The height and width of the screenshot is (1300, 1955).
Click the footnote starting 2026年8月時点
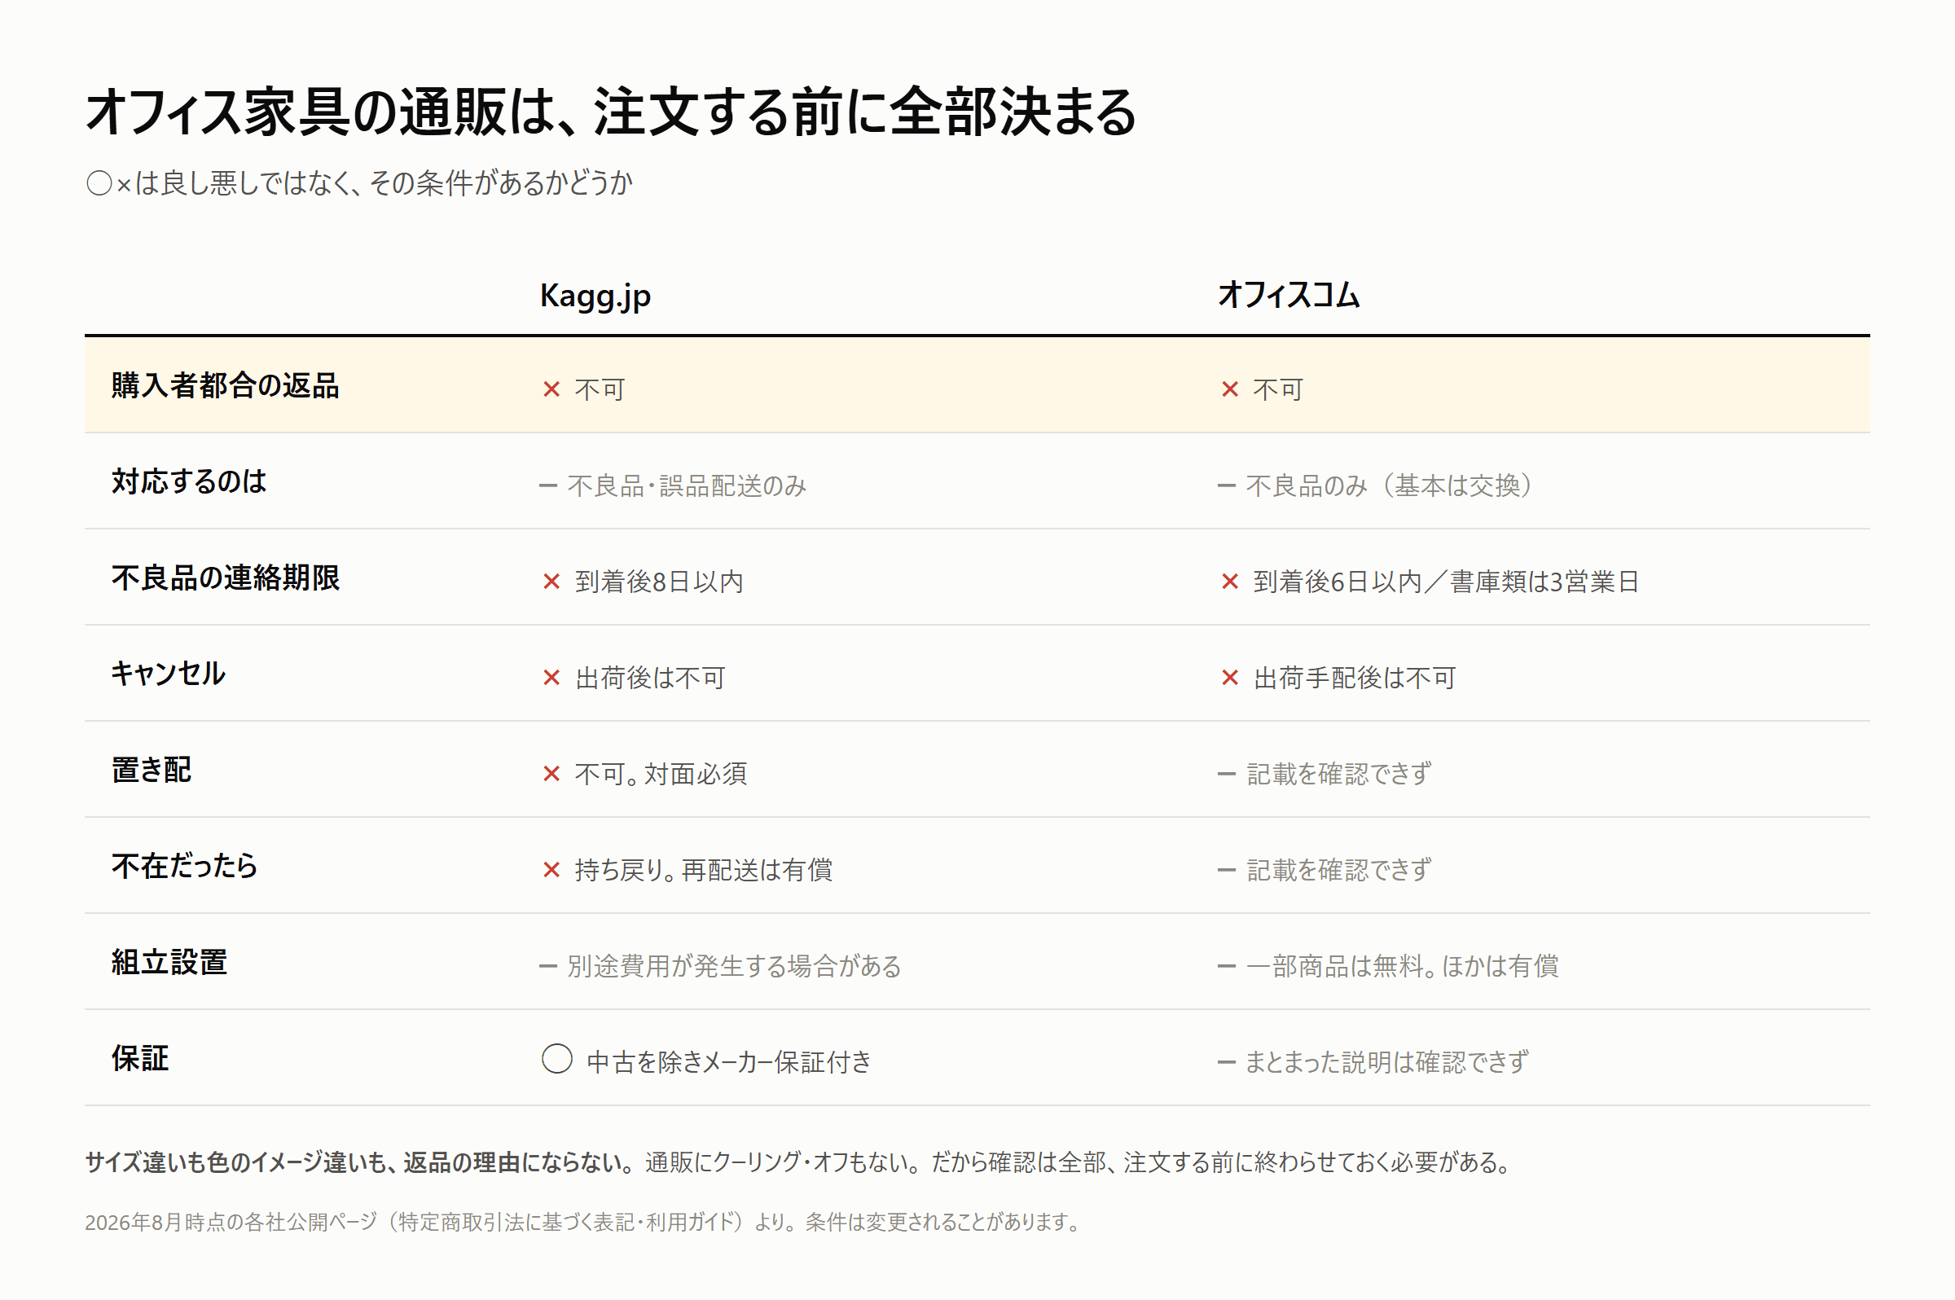[x=583, y=1222]
